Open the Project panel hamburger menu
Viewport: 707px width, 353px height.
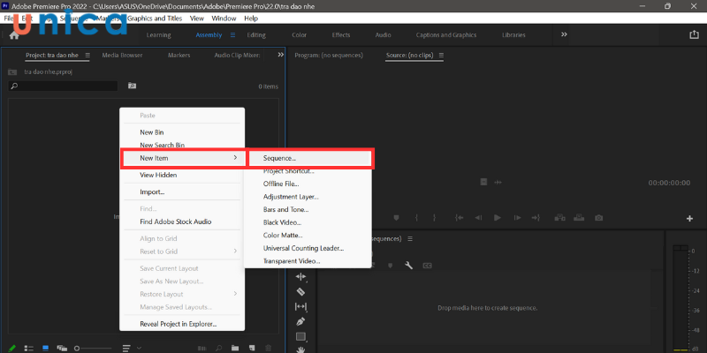coord(87,55)
